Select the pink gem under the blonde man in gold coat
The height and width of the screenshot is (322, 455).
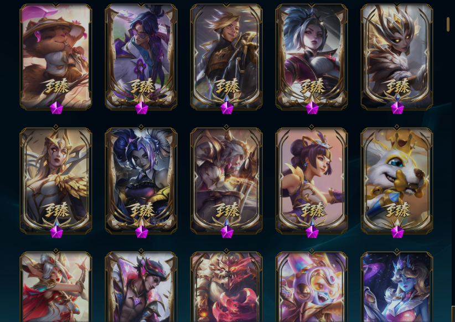(227, 108)
